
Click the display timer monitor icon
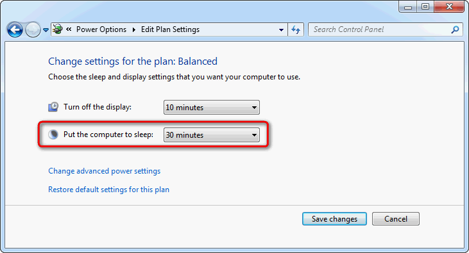pos(53,107)
